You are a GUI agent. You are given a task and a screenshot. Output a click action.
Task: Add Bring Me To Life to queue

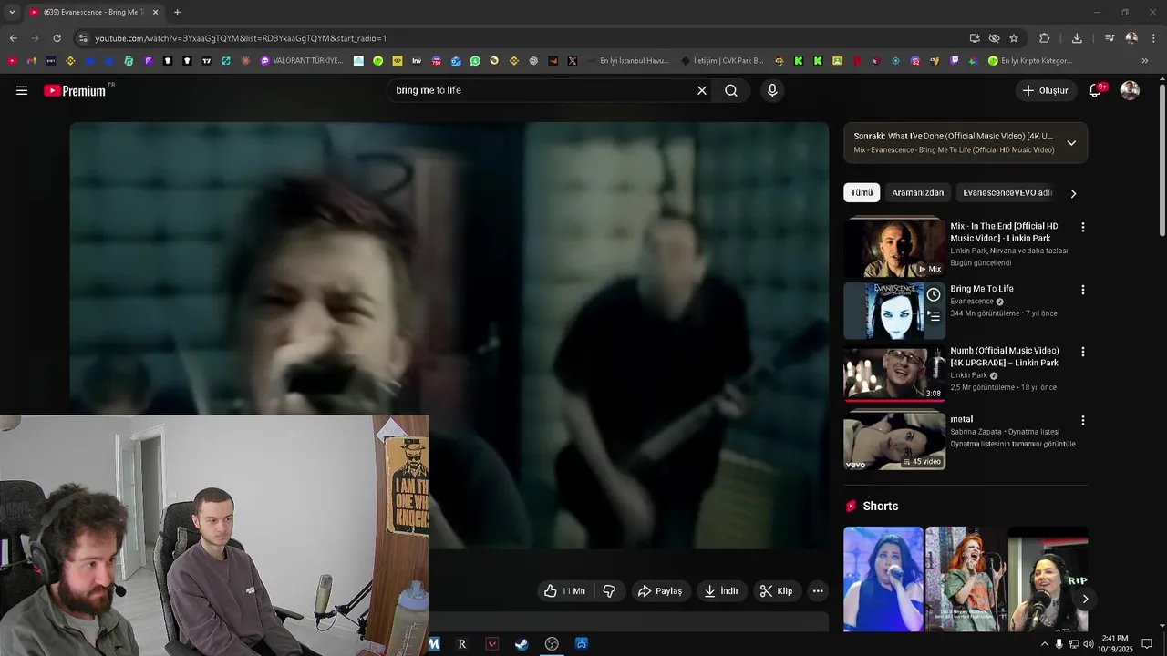pyautogui.click(x=934, y=316)
